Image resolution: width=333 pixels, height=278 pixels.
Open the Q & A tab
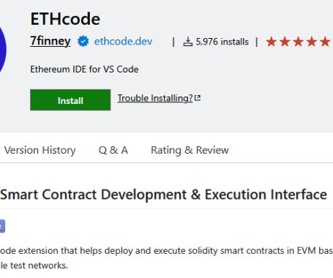[113, 150]
